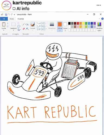Image resolution: width=104 pixels, height=135 pixels.
Task: Select the Eraser tool
Action: (24, 29)
